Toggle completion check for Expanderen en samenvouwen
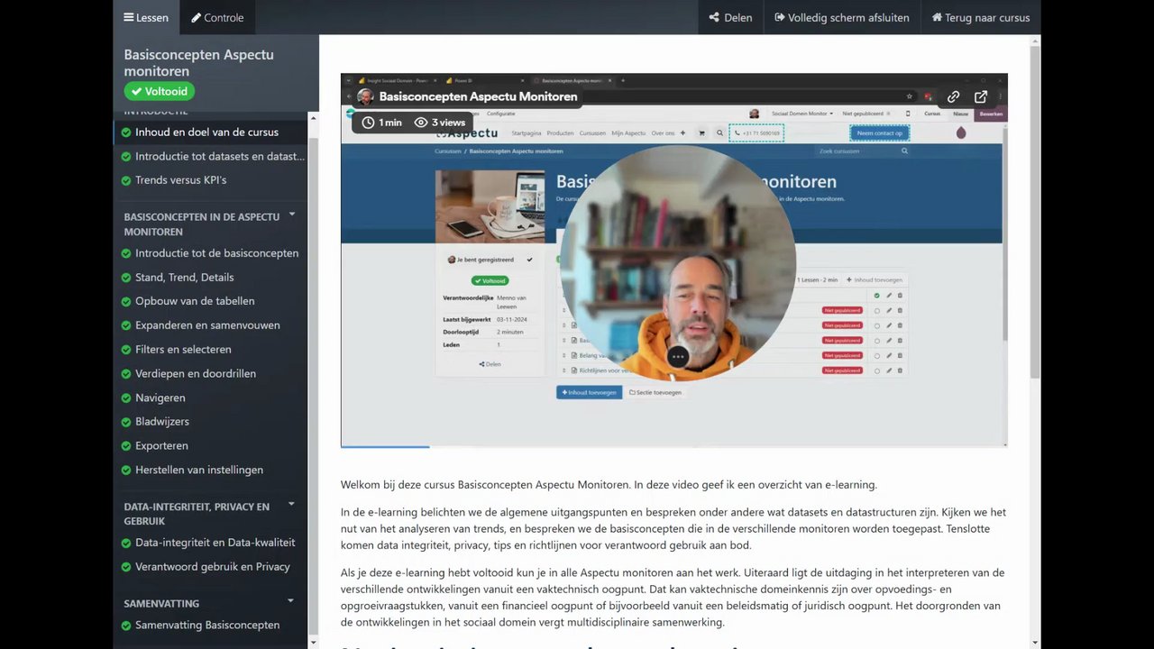 click(x=126, y=325)
